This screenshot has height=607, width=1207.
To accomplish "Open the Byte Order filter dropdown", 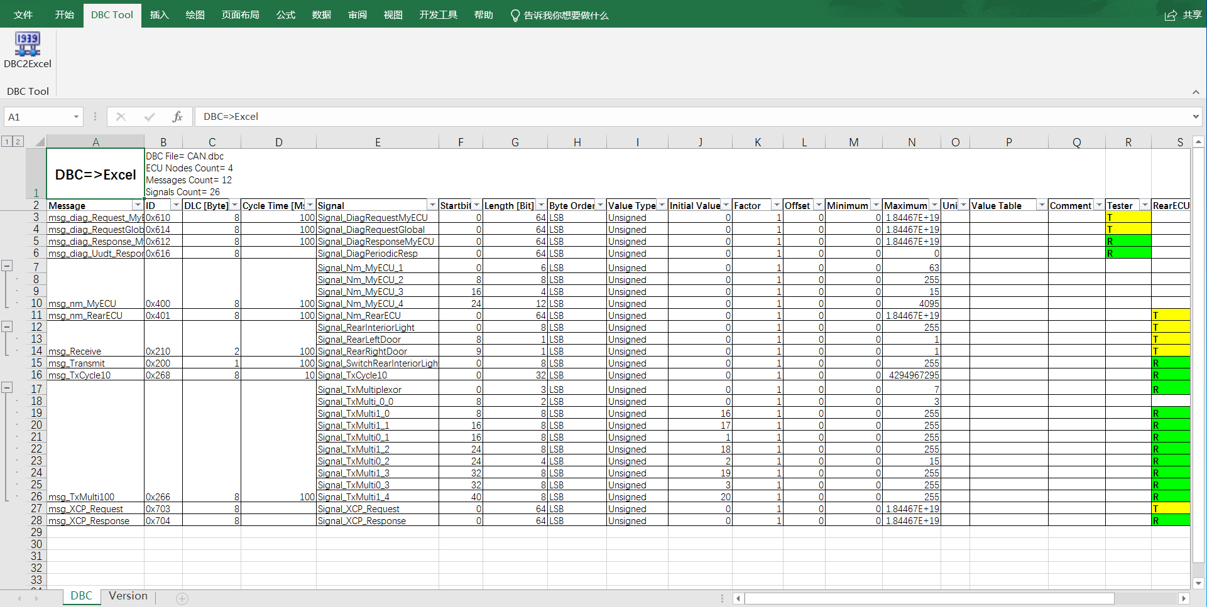I will pyautogui.click(x=600, y=205).
